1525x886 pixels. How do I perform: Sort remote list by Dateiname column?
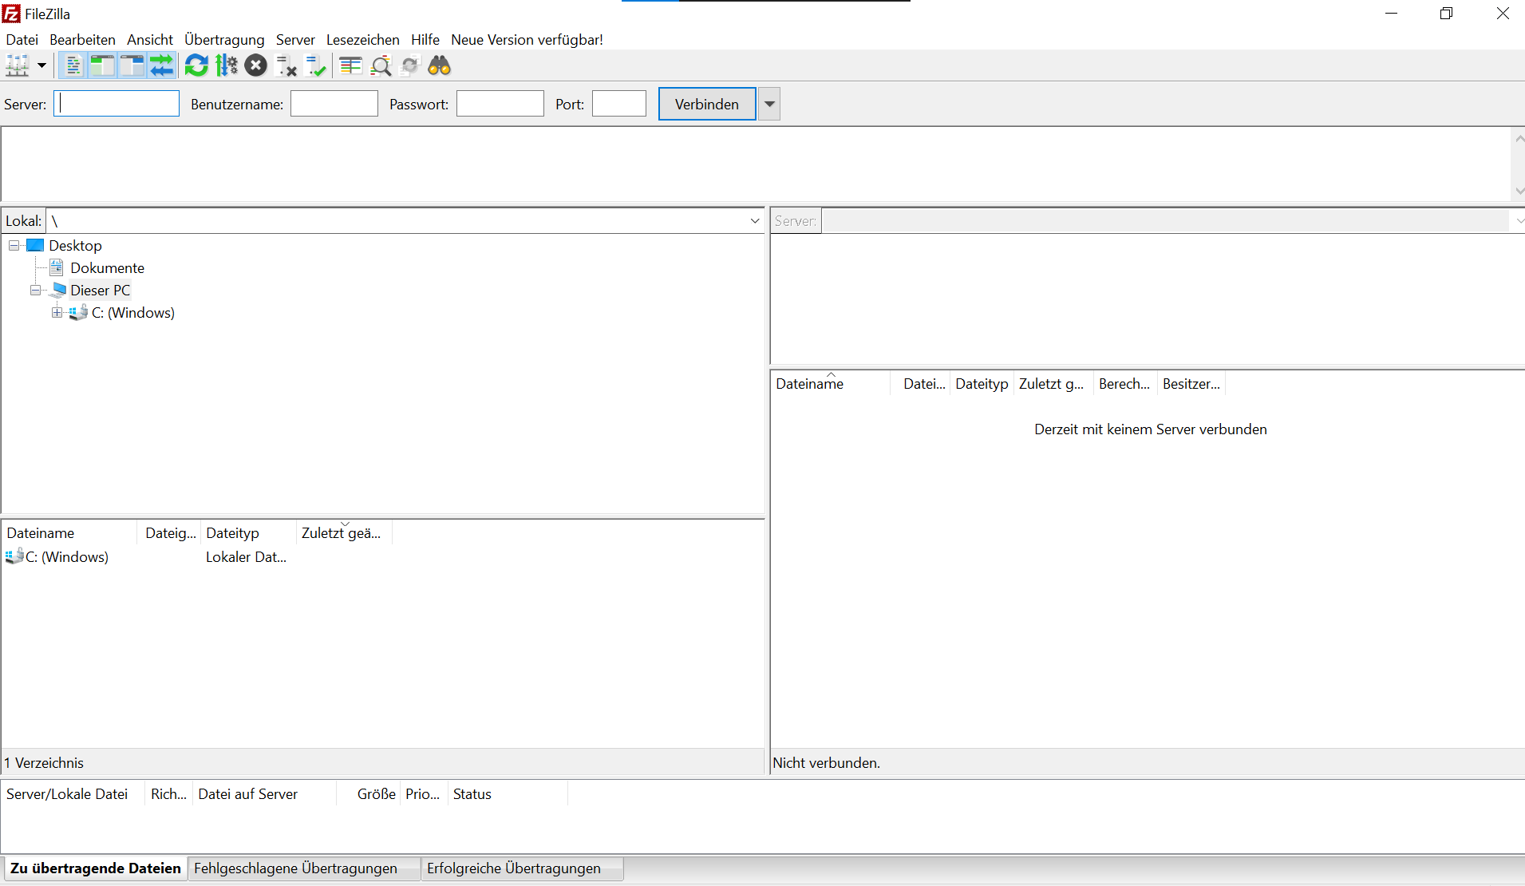point(831,384)
